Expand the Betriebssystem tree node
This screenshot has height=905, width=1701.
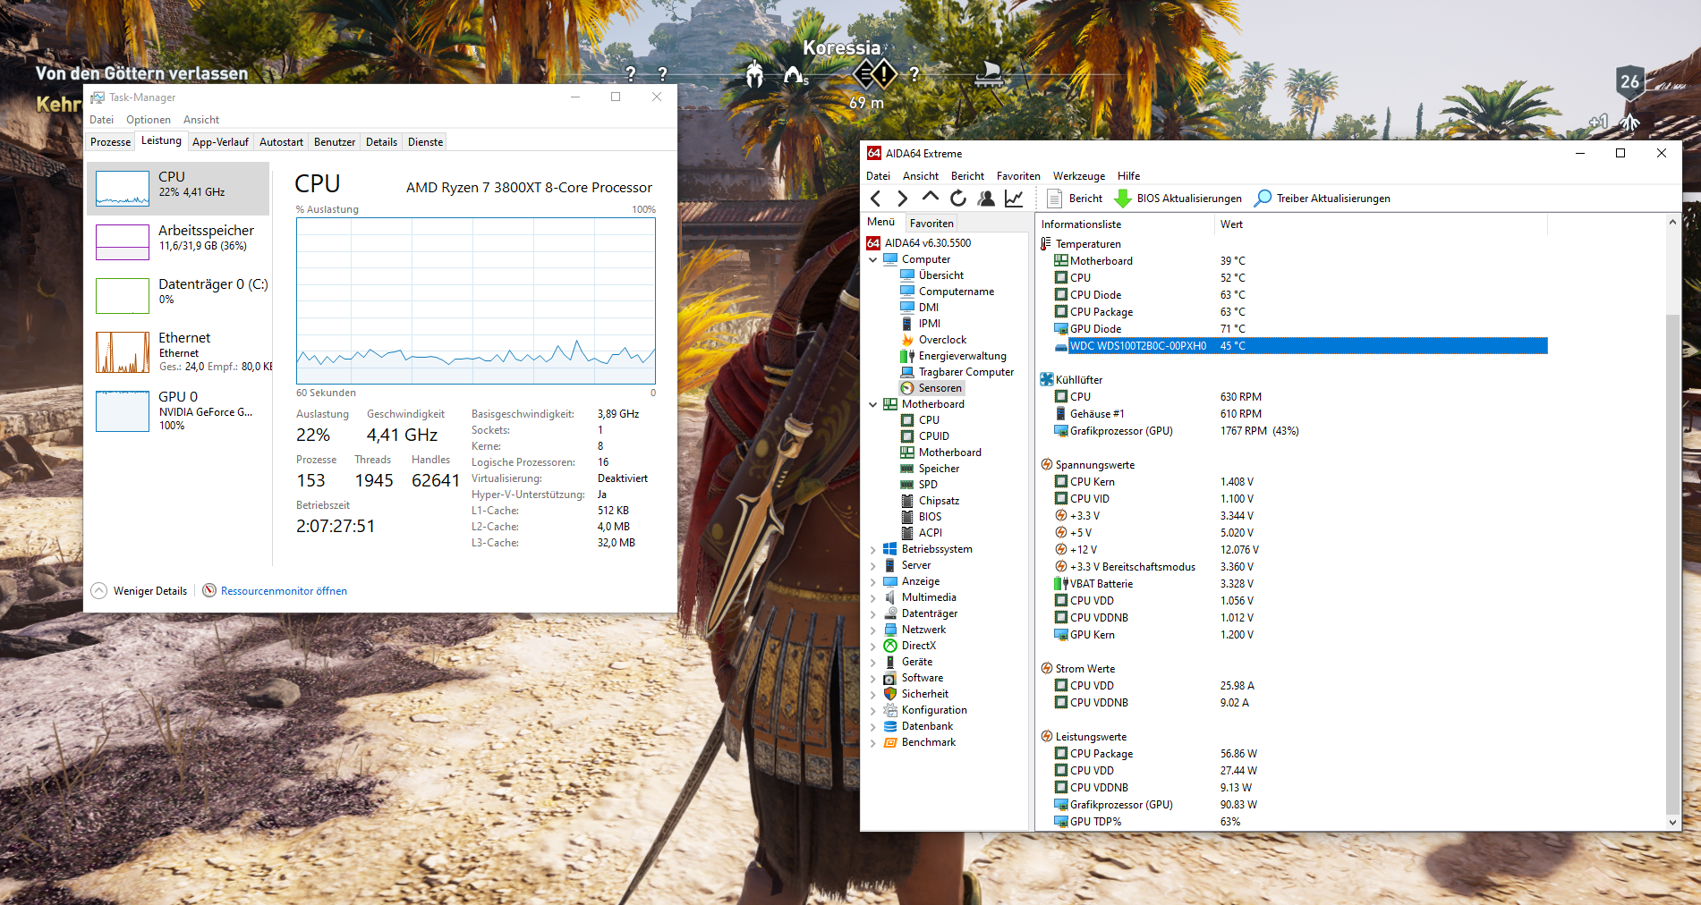[x=873, y=549]
